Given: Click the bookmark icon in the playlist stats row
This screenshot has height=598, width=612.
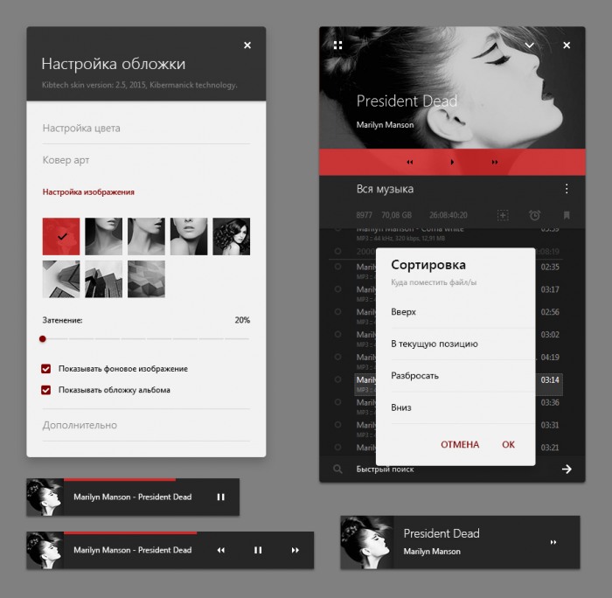Looking at the screenshot, I should point(567,215).
